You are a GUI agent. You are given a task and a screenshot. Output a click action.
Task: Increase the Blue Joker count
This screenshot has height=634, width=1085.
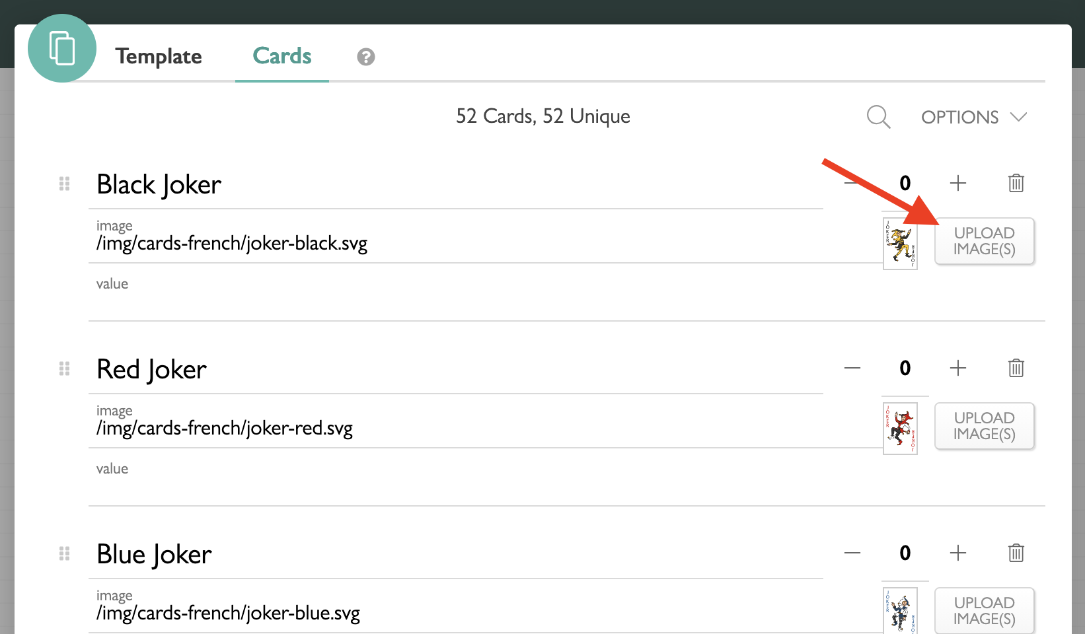pyautogui.click(x=958, y=553)
